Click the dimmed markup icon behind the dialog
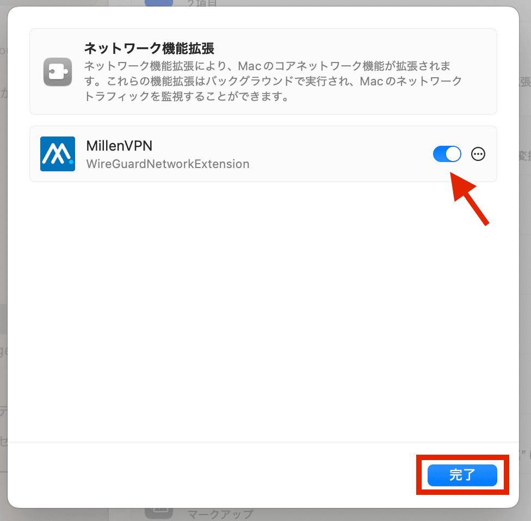531x521 pixels. point(158,513)
